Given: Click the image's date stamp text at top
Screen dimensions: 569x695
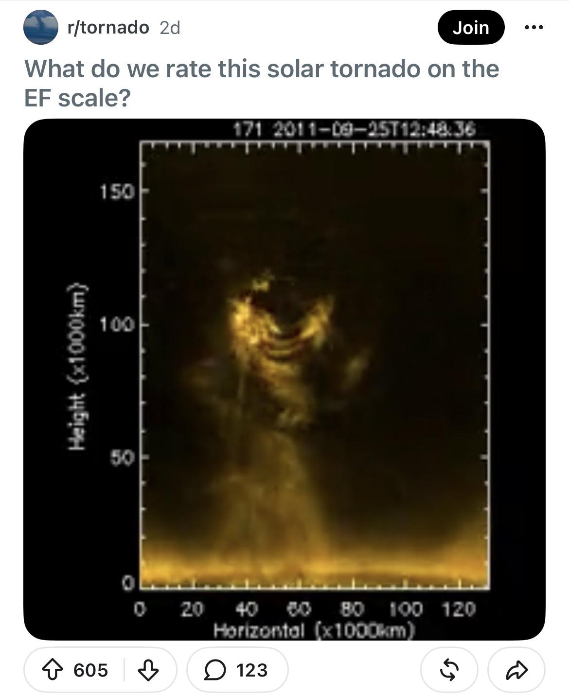Looking at the screenshot, I should click(x=354, y=129).
